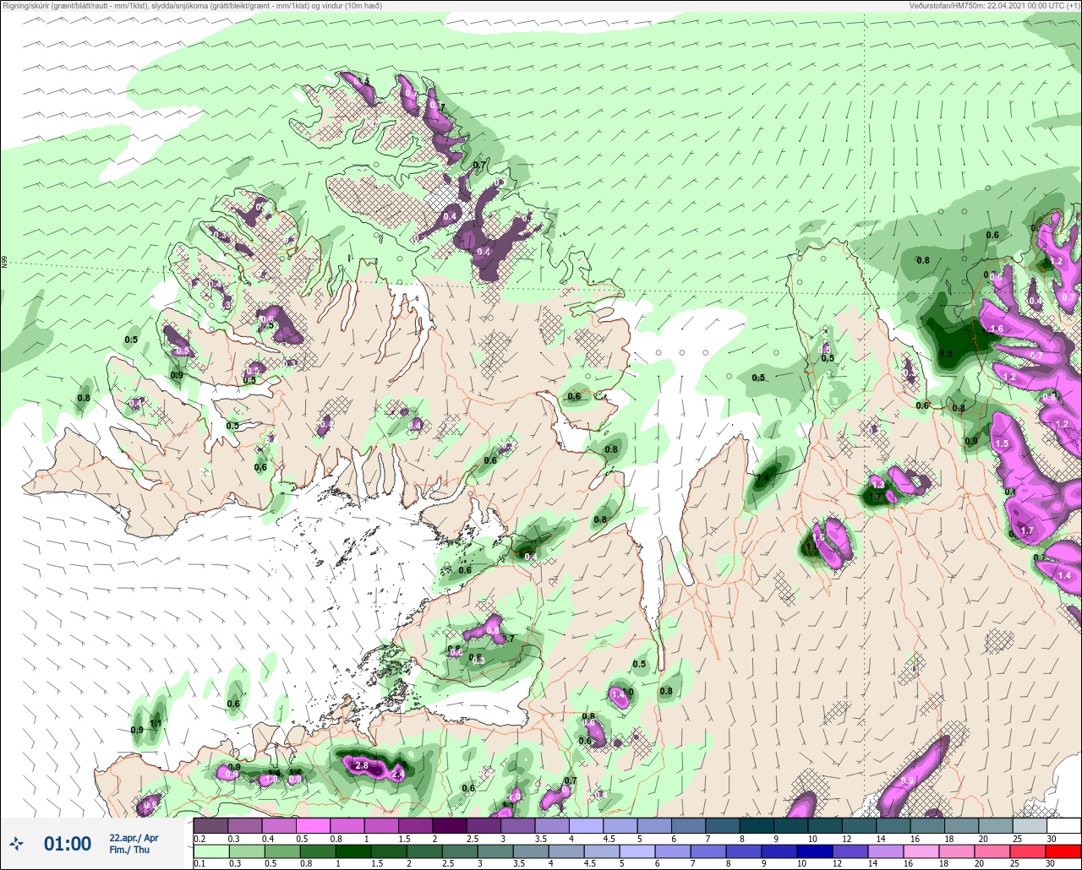Image resolution: width=1082 pixels, height=870 pixels.
Task: Click the weekday label "Fim./ Thu"
Action: pos(129,850)
